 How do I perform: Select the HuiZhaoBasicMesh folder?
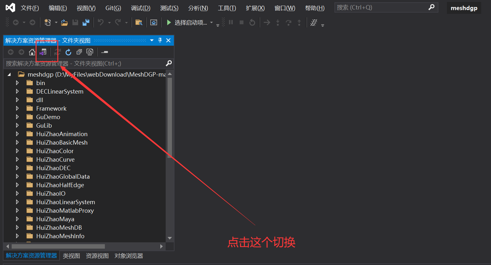[62, 142]
